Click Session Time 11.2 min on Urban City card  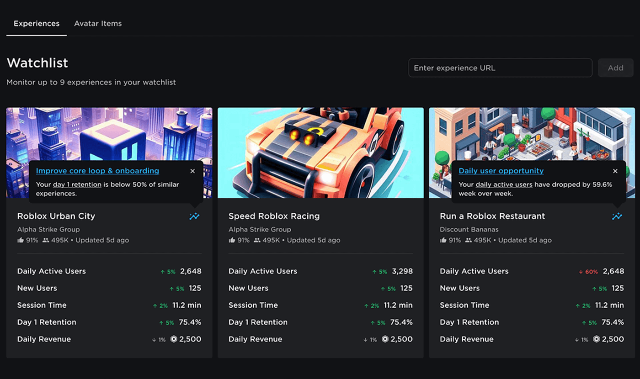tap(187, 305)
